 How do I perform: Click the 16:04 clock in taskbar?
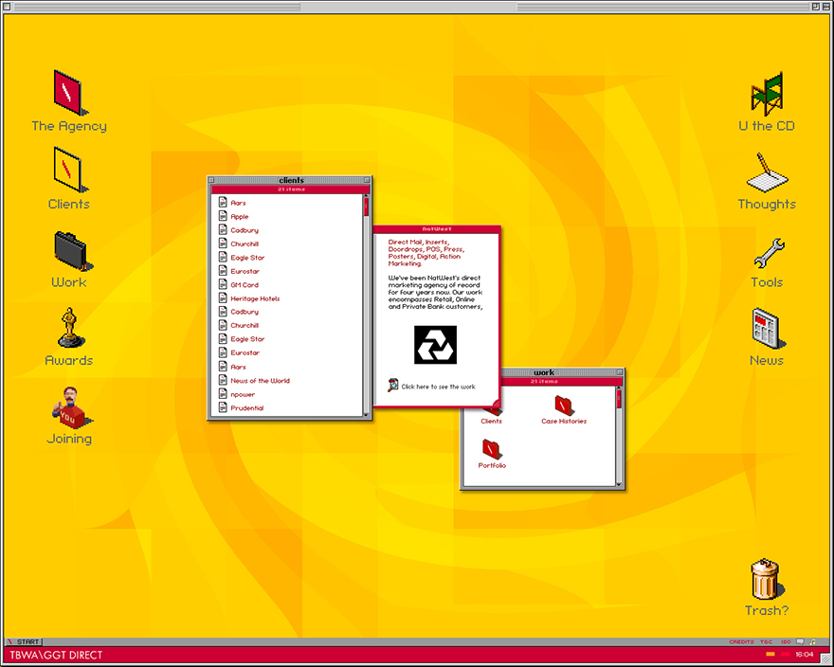[805, 655]
